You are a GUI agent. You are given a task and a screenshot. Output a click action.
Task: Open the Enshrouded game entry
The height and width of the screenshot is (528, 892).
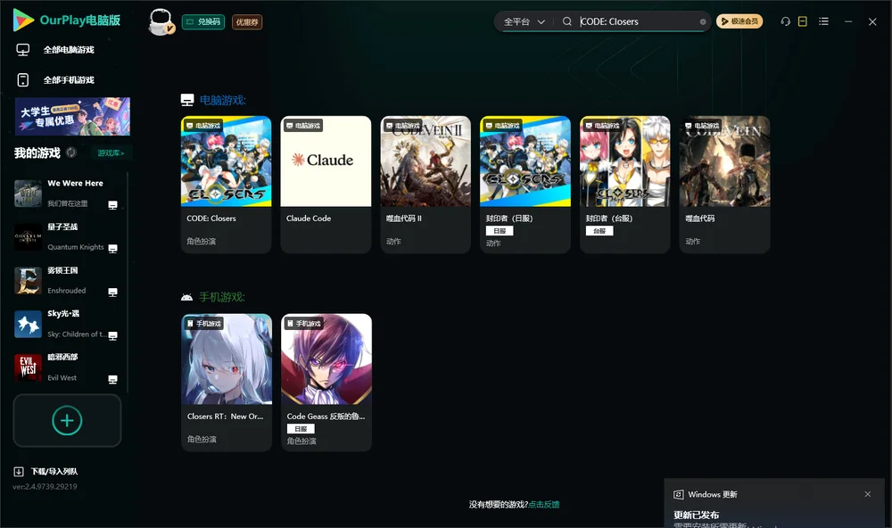[x=67, y=280]
